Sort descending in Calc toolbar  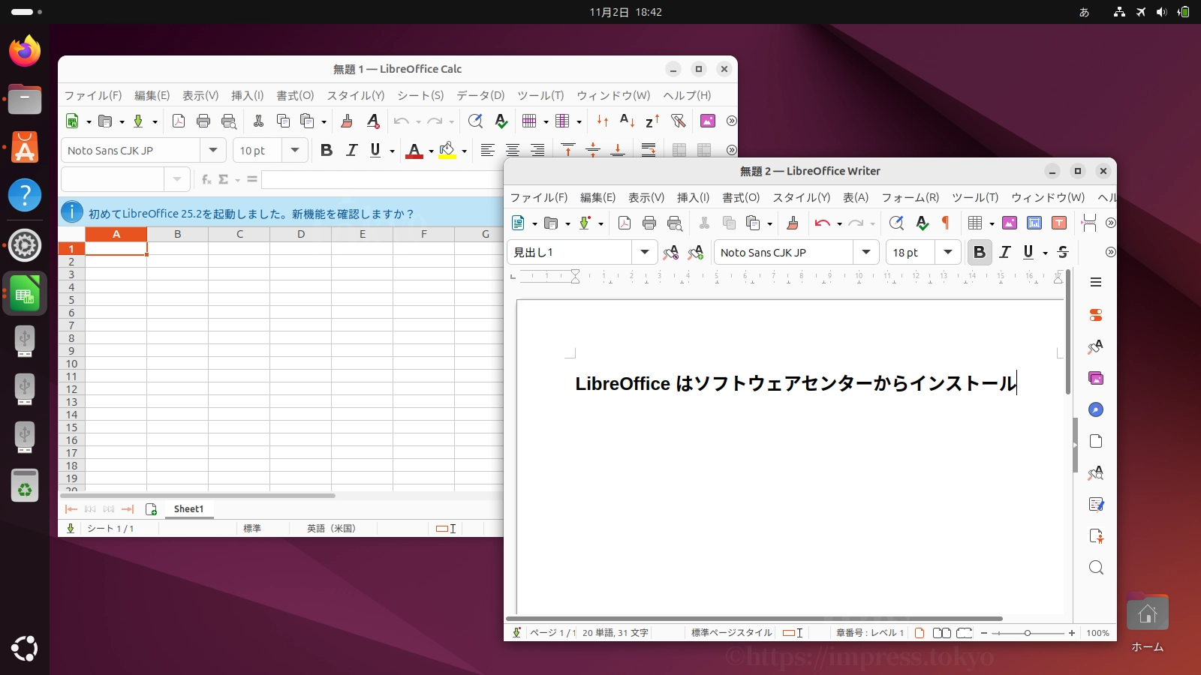point(652,121)
